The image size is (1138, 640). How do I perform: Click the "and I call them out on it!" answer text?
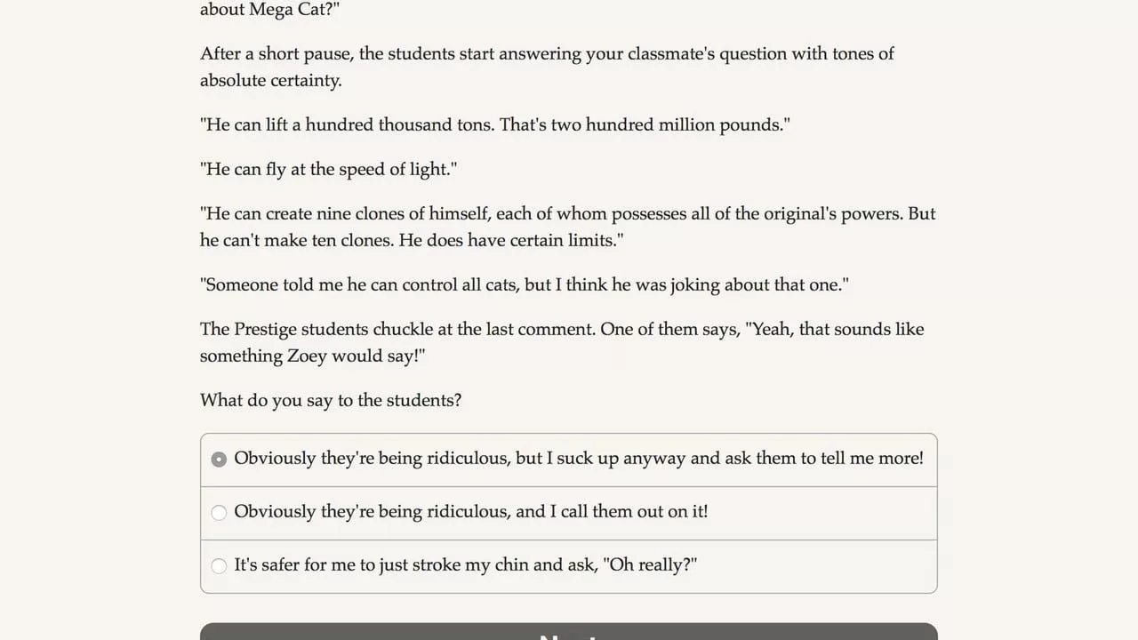pos(612,512)
